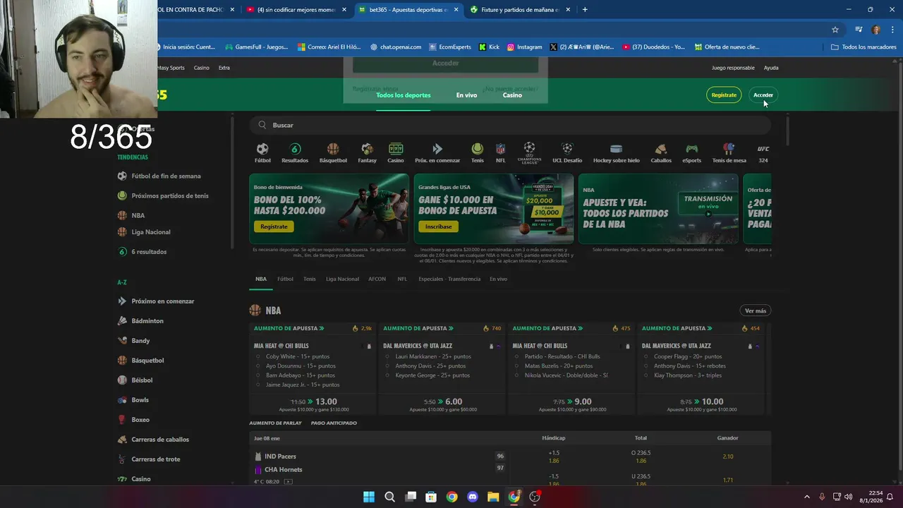Click the Acceder login button
Screen dimensions: 903x508
763,95
